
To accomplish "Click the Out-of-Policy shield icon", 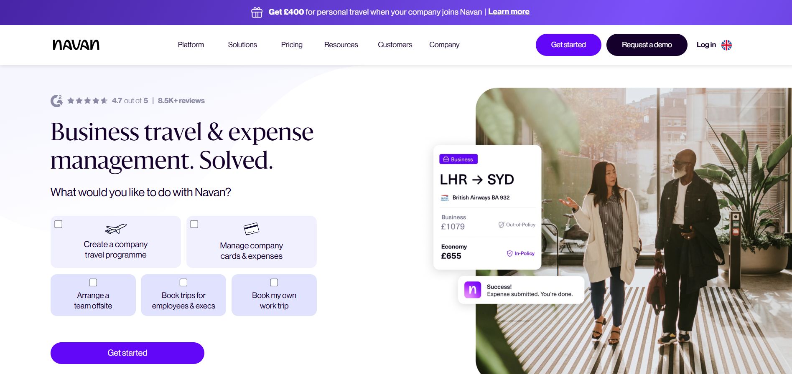I will tap(501, 225).
